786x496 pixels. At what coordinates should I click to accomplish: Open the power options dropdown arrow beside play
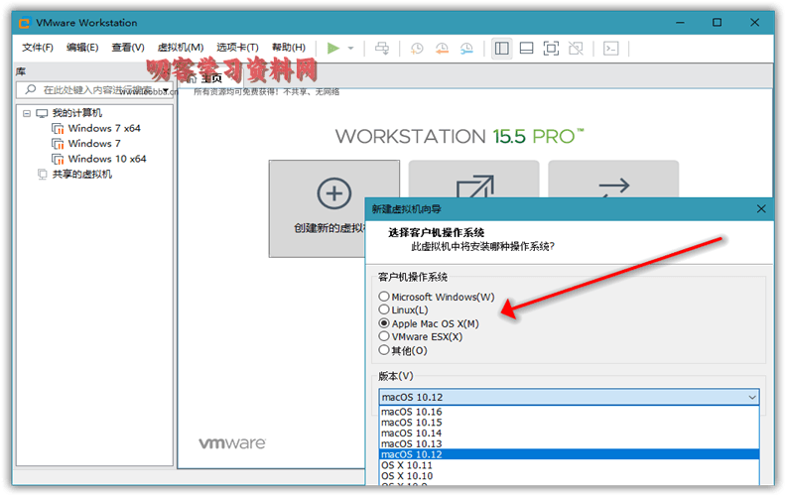(351, 48)
